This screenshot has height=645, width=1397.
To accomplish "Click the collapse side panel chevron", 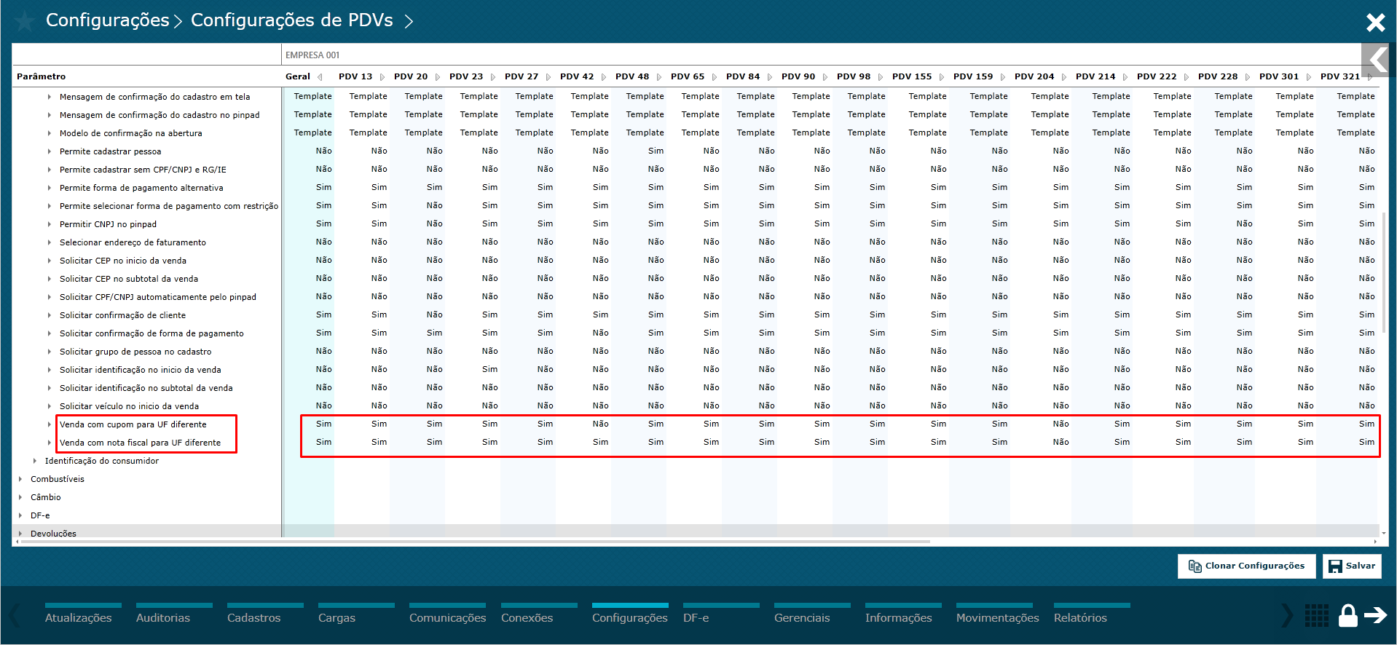I will tap(1377, 60).
